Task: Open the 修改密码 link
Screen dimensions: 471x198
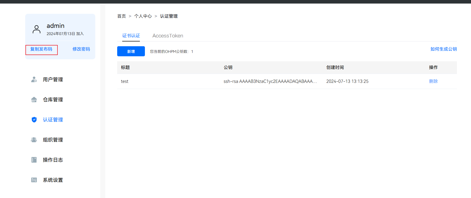Action: [81, 49]
